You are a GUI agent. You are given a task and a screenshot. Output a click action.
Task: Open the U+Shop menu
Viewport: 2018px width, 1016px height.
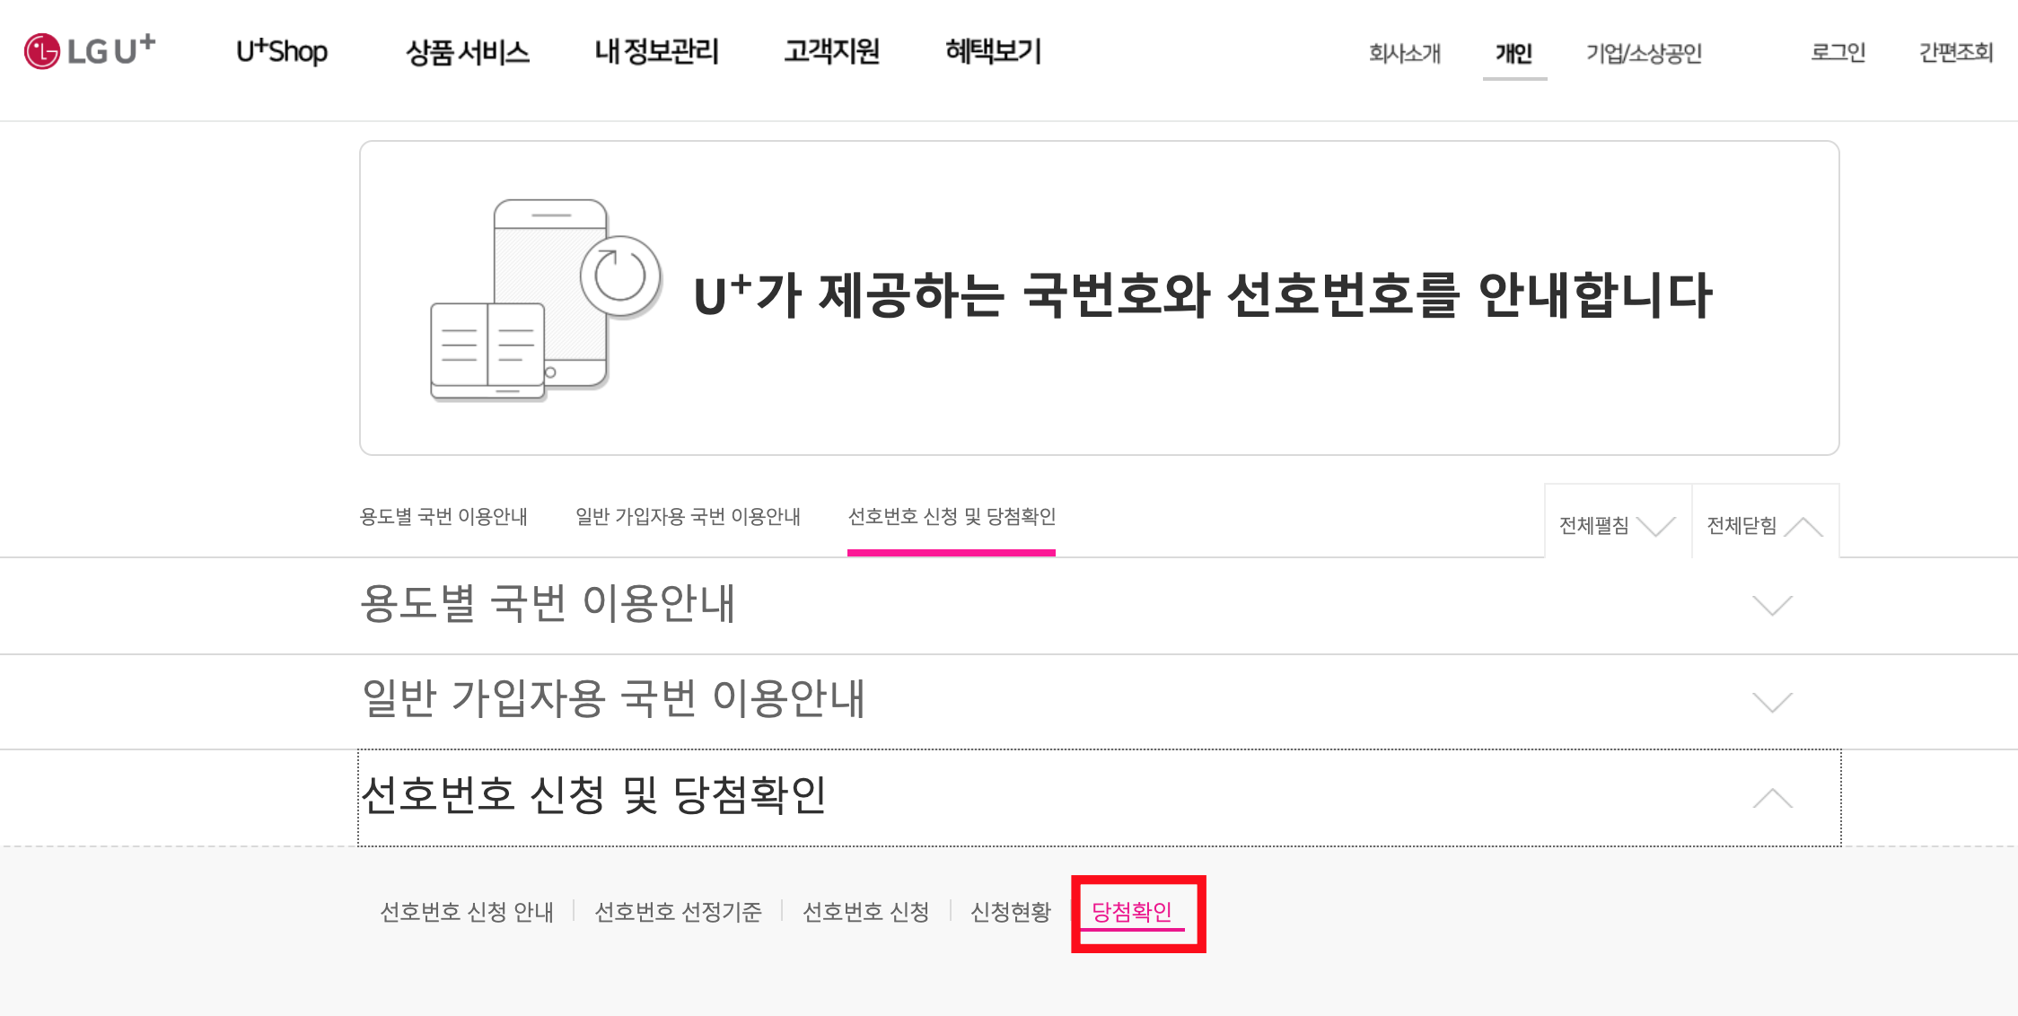coord(282,52)
